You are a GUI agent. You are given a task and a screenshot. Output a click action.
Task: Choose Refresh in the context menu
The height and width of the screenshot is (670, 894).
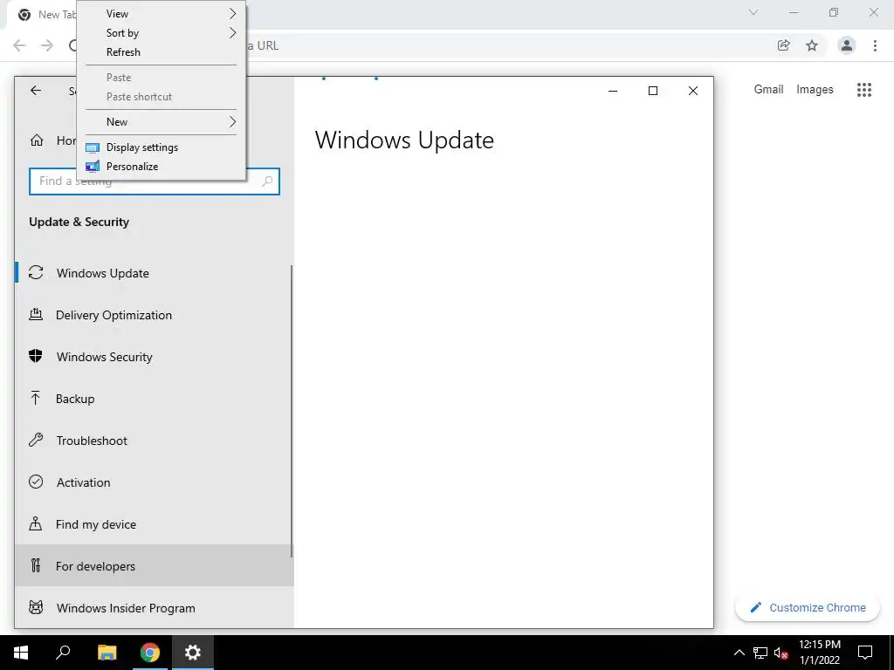(x=162, y=51)
